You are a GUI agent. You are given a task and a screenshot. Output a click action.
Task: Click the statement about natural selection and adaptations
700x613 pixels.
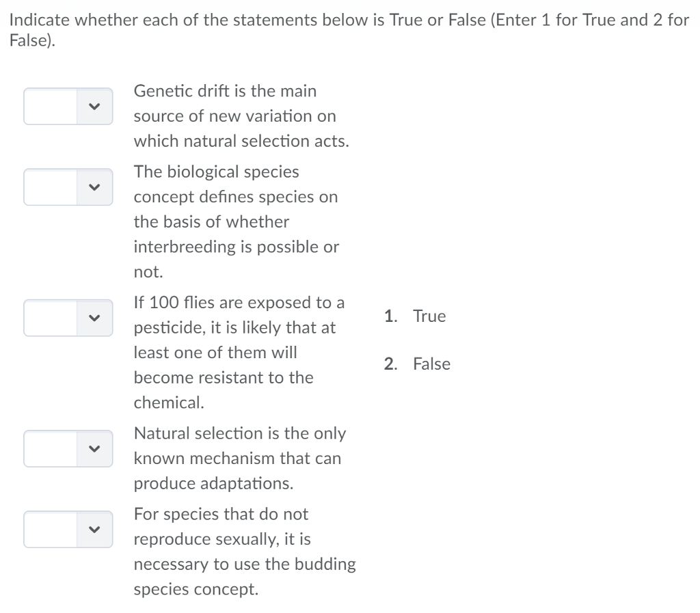[241, 458]
